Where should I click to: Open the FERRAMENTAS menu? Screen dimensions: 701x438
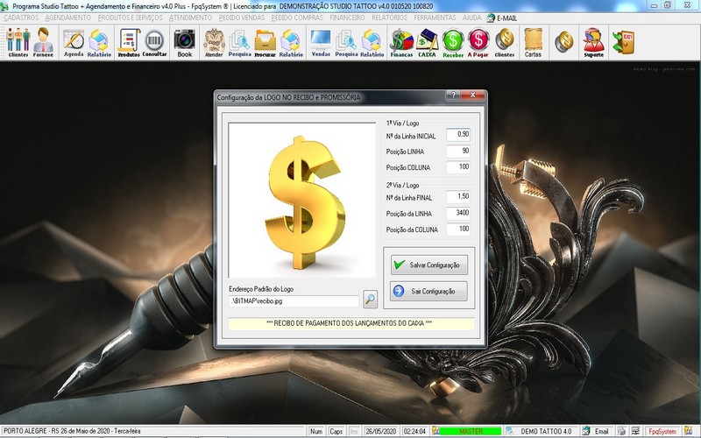click(435, 18)
